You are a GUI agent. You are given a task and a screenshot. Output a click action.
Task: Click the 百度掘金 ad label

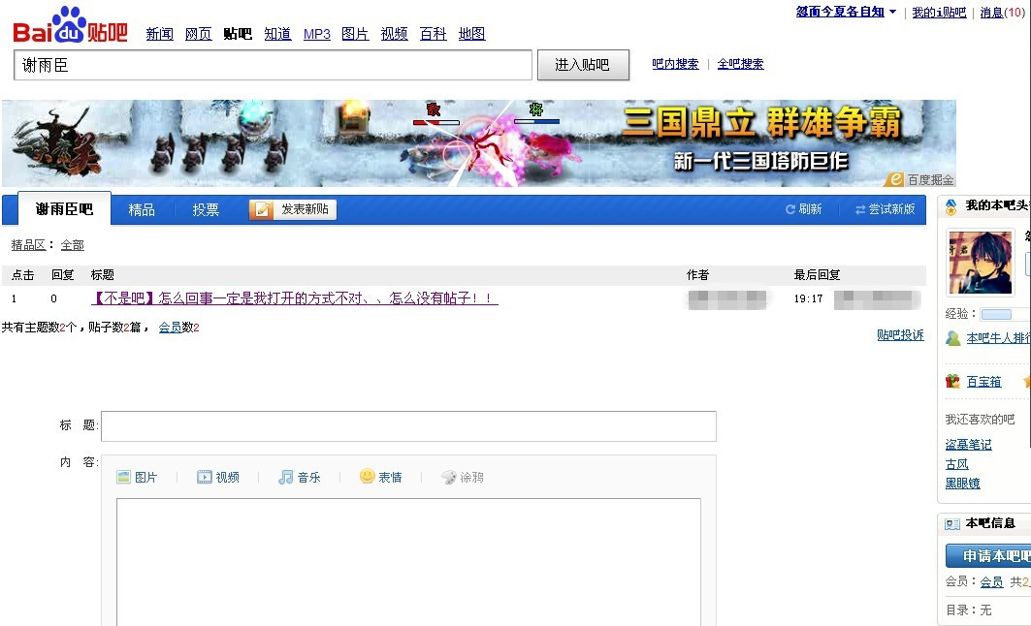tap(921, 179)
